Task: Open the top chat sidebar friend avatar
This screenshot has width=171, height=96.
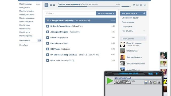Action: tap(164, 55)
